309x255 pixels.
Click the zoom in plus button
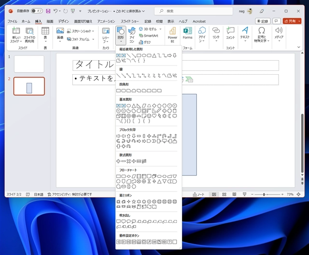click(282, 194)
